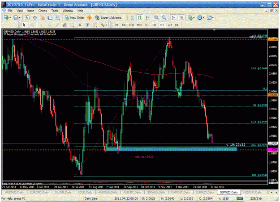The width and height of the screenshot is (280, 202).
Task: Toggle Auto Scroll chart icon
Action: (173, 17)
